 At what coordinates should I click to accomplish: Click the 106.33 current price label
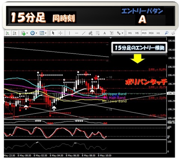click(x=171, y=94)
